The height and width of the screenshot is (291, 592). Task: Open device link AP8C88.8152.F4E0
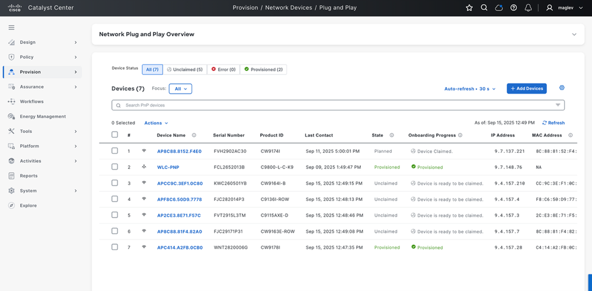[x=180, y=151]
